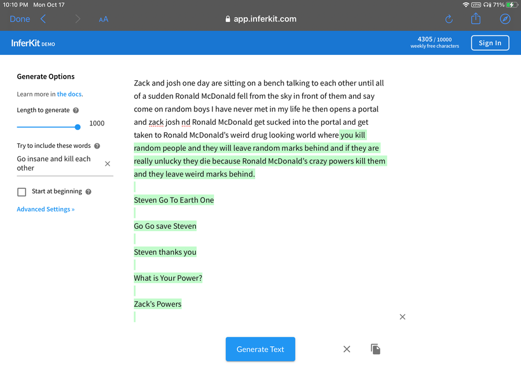Click the line 'Zack's Powers'

click(158, 304)
